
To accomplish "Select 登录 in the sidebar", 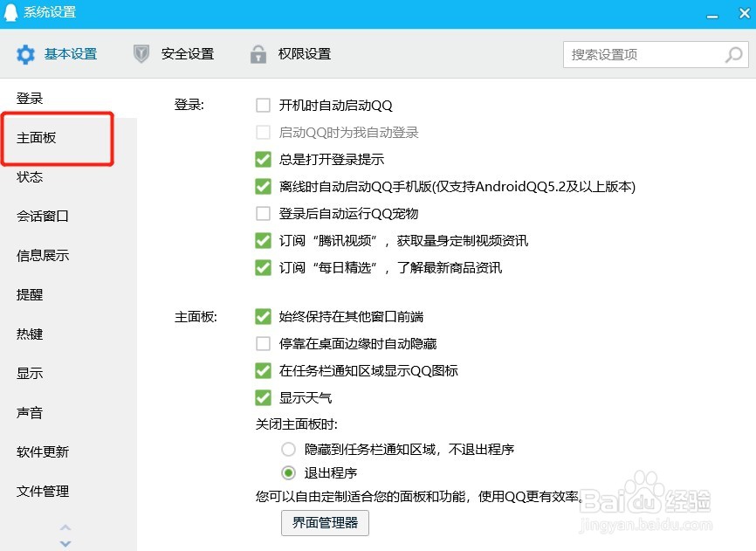I will [30, 99].
